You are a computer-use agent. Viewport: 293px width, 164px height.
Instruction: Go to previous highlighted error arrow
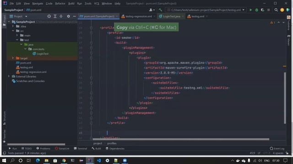(x=279, y=22)
